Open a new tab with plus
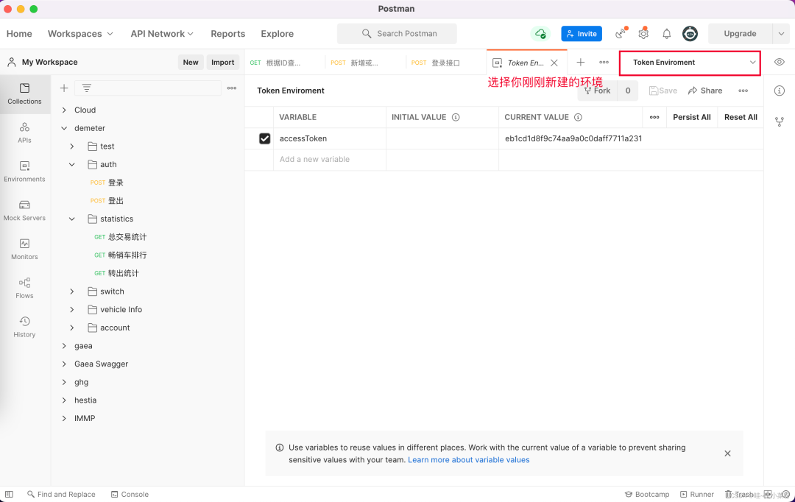This screenshot has height=502, width=795. tap(581, 62)
